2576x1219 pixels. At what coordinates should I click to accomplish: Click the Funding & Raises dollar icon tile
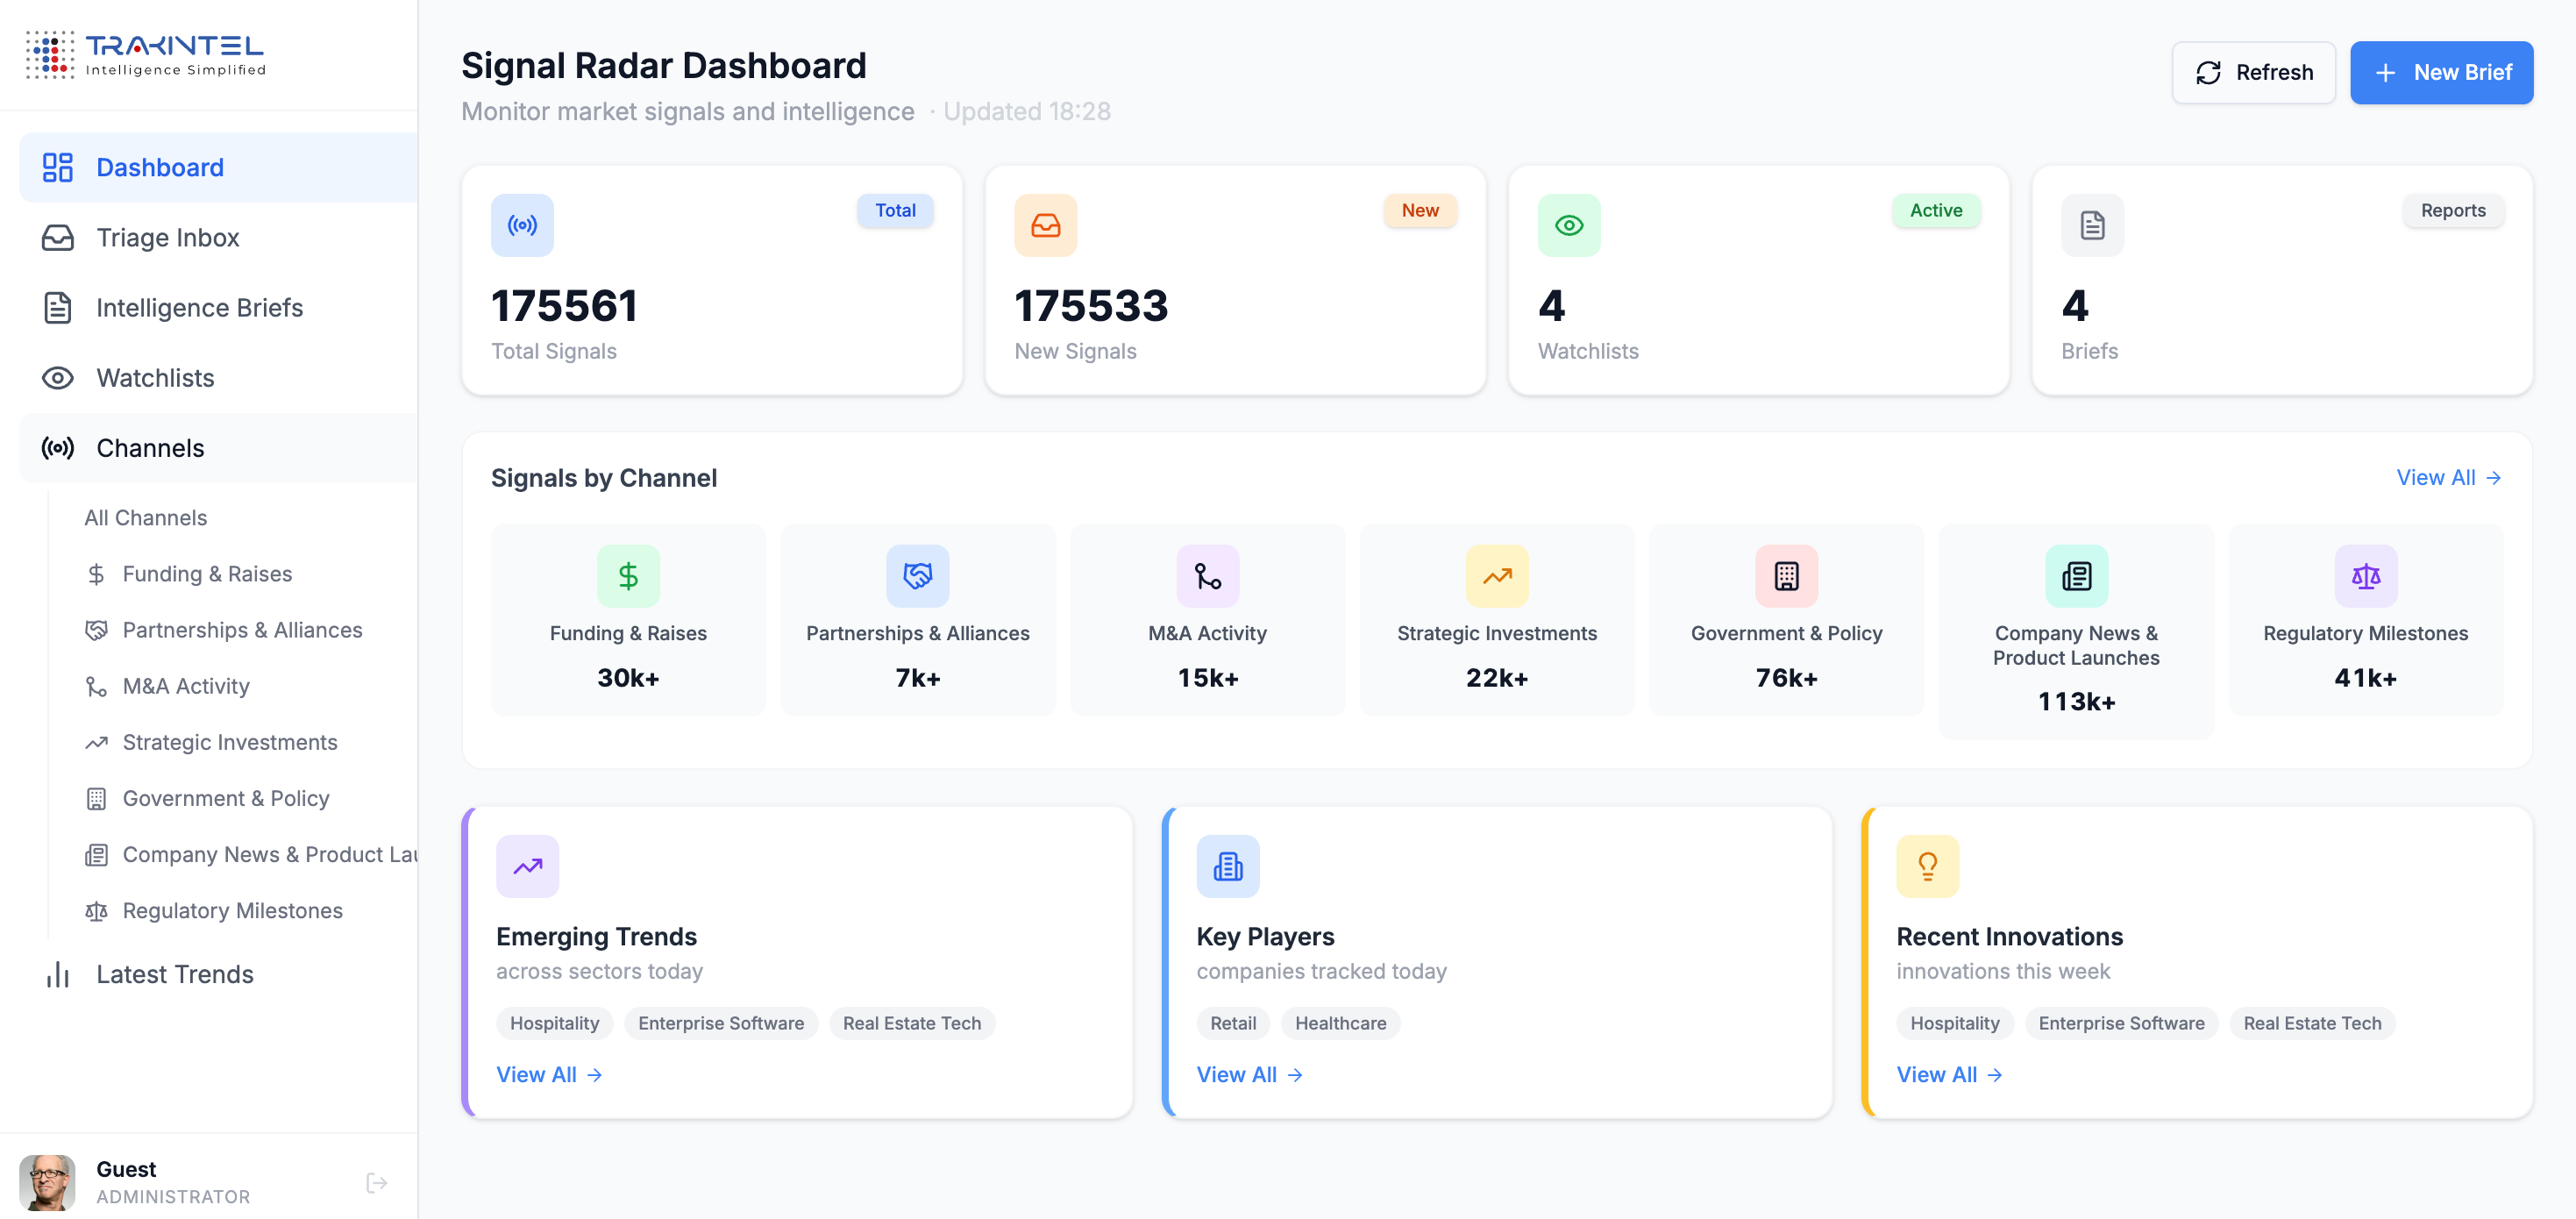pos(628,576)
